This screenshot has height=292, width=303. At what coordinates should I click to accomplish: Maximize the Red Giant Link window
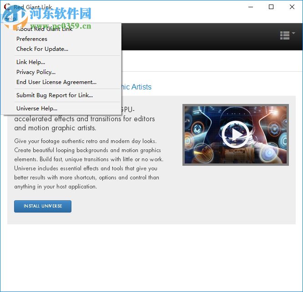[271, 7]
